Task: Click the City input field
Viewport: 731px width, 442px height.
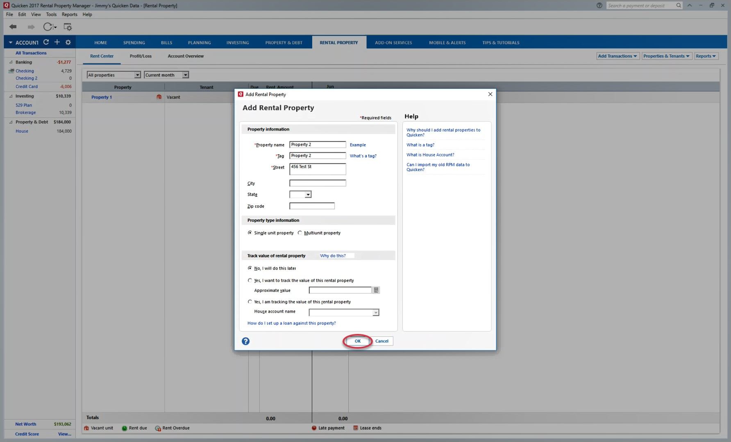Action: coord(318,183)
